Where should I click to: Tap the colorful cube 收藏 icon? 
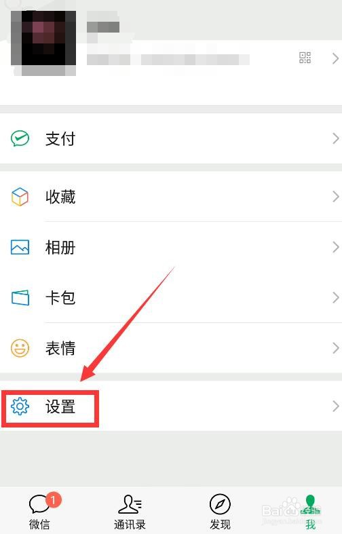(20, 197)
